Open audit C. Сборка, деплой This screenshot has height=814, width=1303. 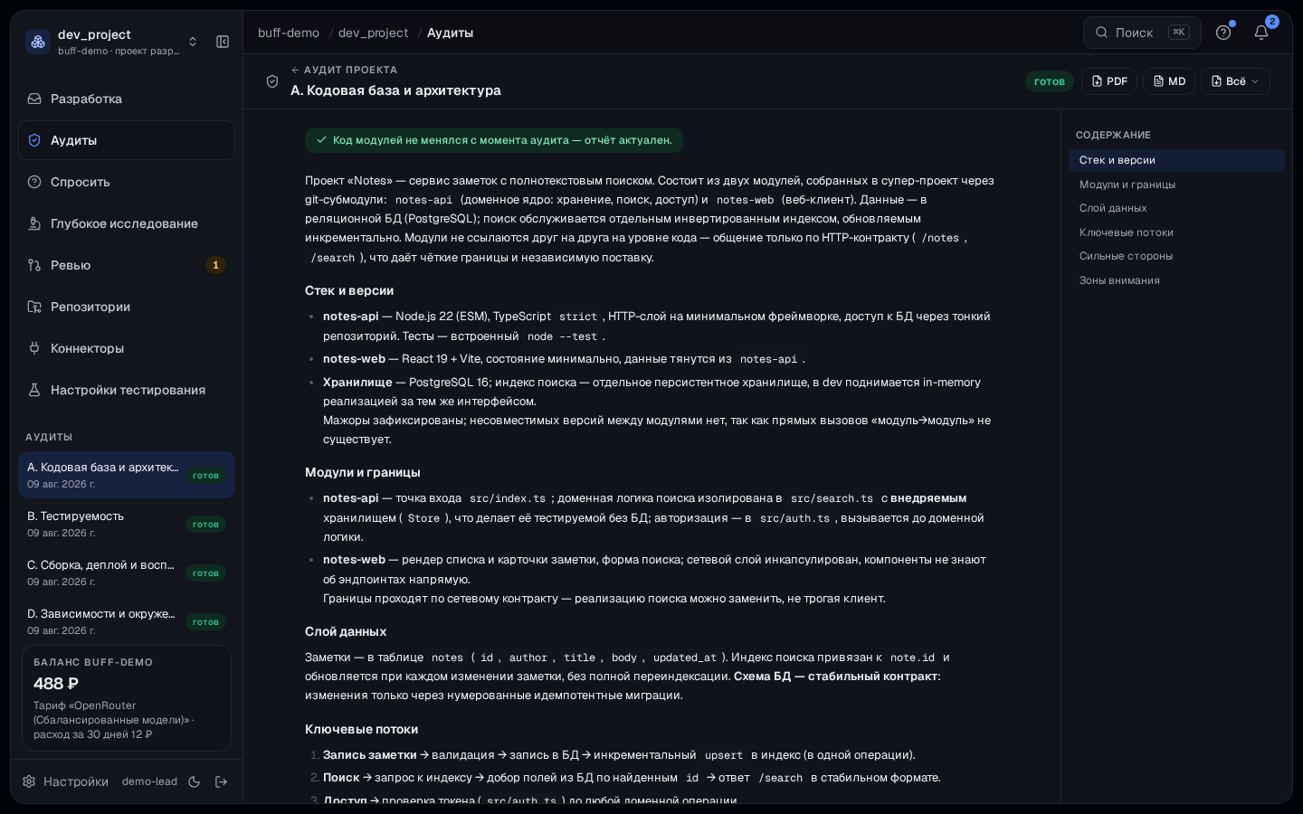coord(127,573)
